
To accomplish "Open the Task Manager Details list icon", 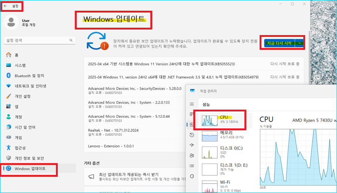I will coord(192,166).
